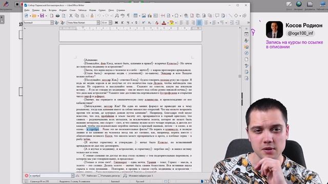Open the Times New Roman font dropdown
Image resolution: width=328 pixels, height=184 pixels.
98,22
